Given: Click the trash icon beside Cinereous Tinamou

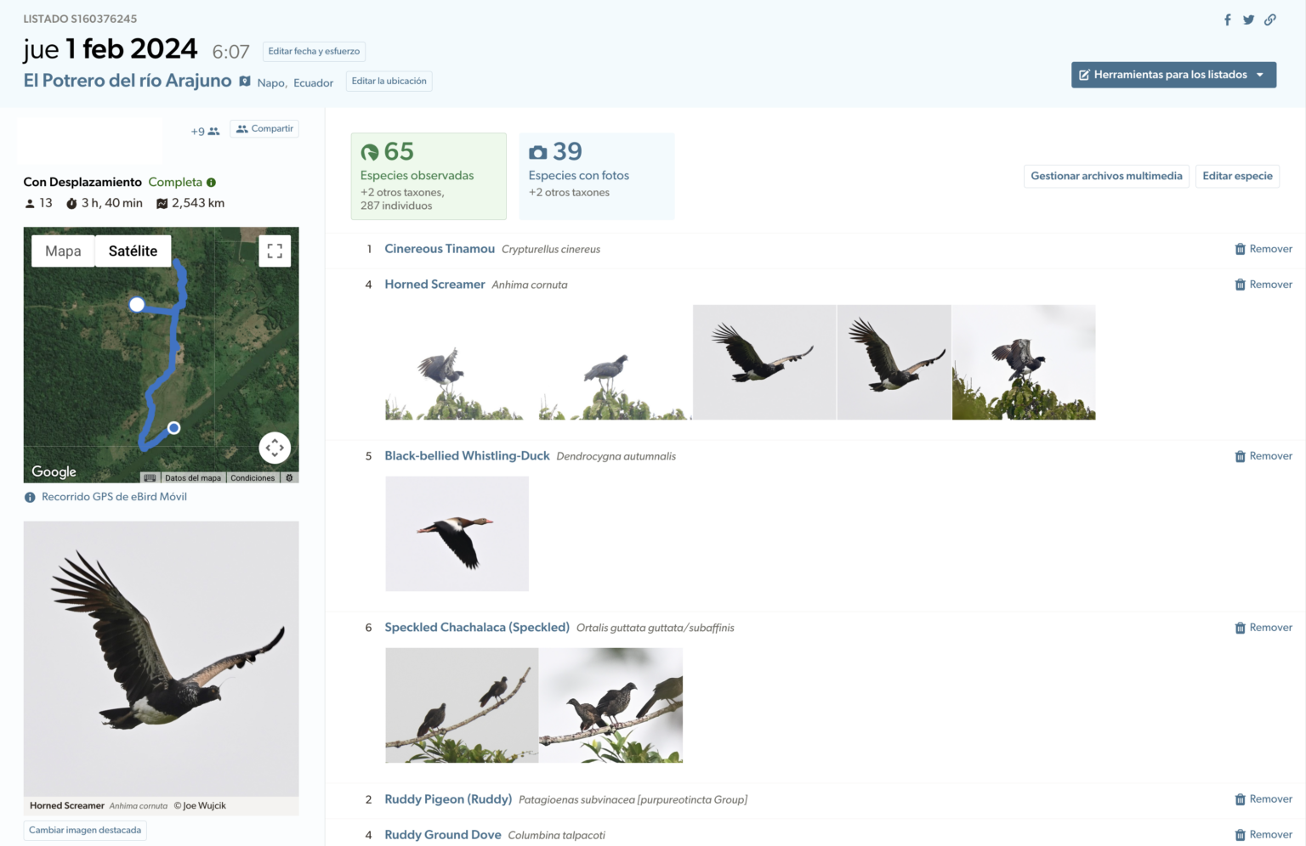Looking at the screenshot, I should click(1241, 248).
